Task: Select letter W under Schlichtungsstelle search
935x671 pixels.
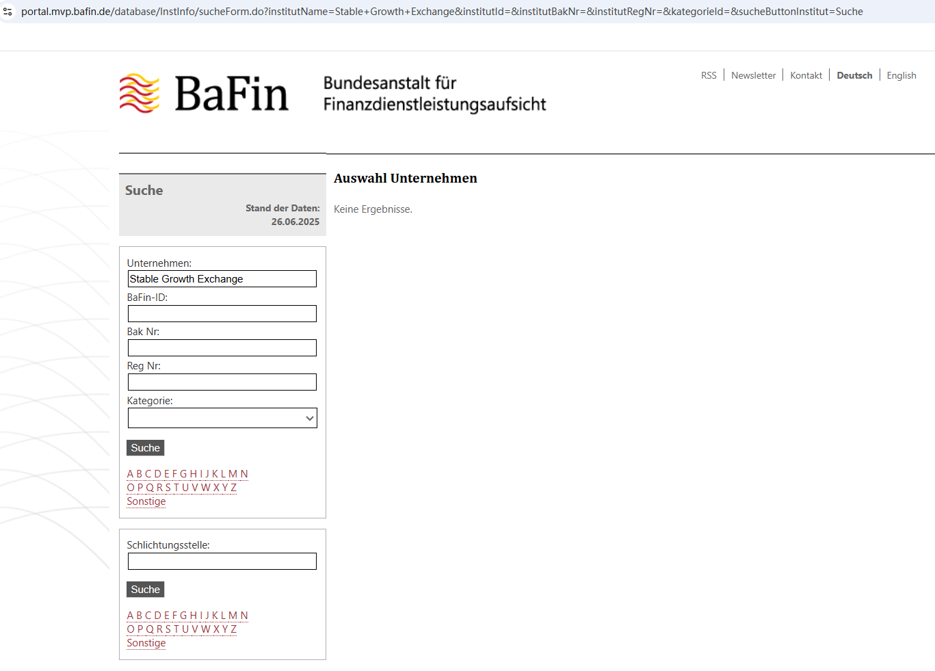Action: coord(206,629)
